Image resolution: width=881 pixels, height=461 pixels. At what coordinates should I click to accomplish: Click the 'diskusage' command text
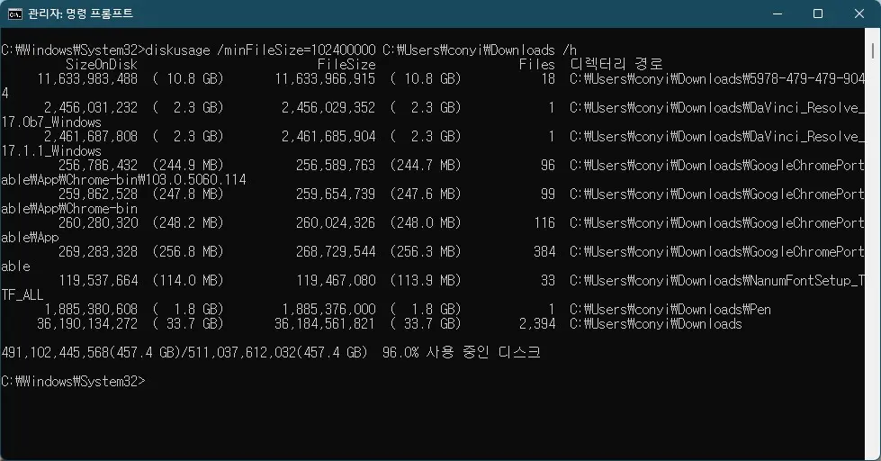coord(177,50)
